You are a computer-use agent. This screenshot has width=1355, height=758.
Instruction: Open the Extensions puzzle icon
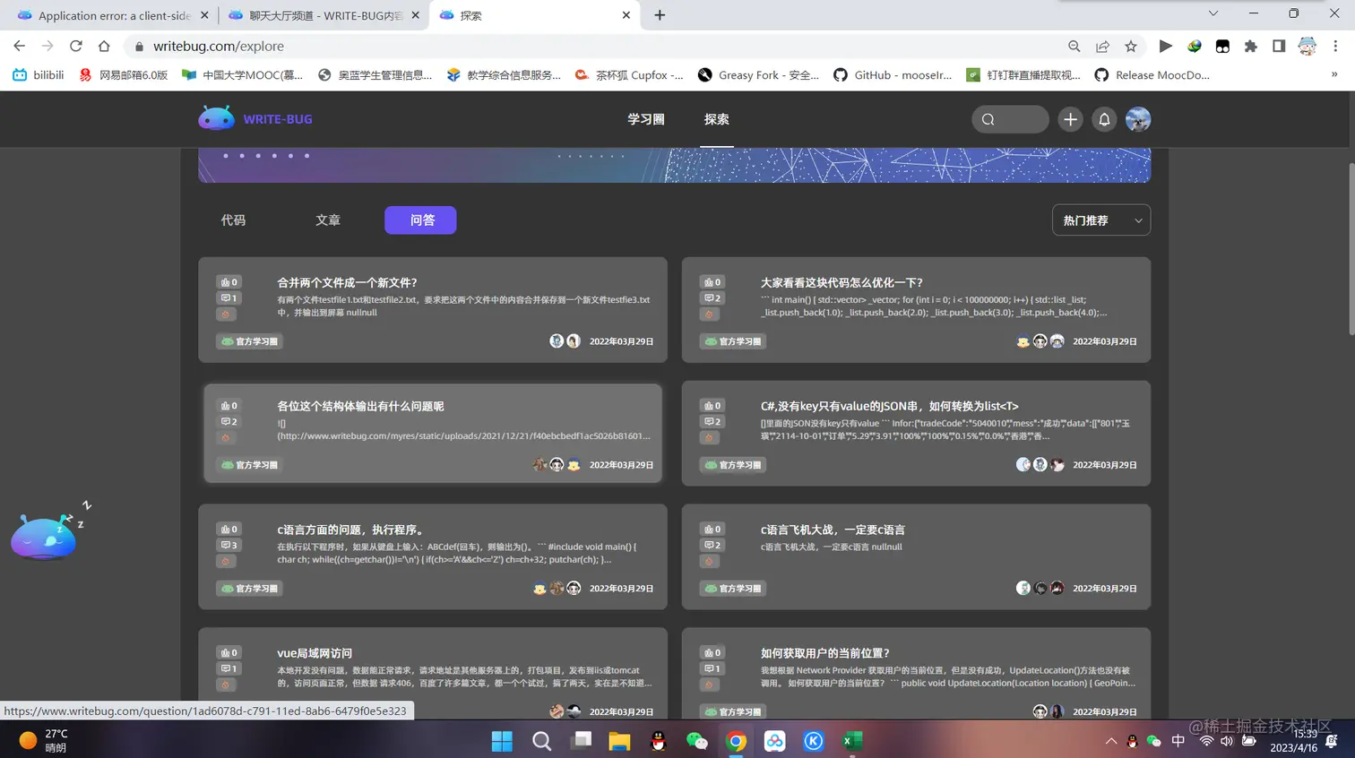tap(1251, 46)
